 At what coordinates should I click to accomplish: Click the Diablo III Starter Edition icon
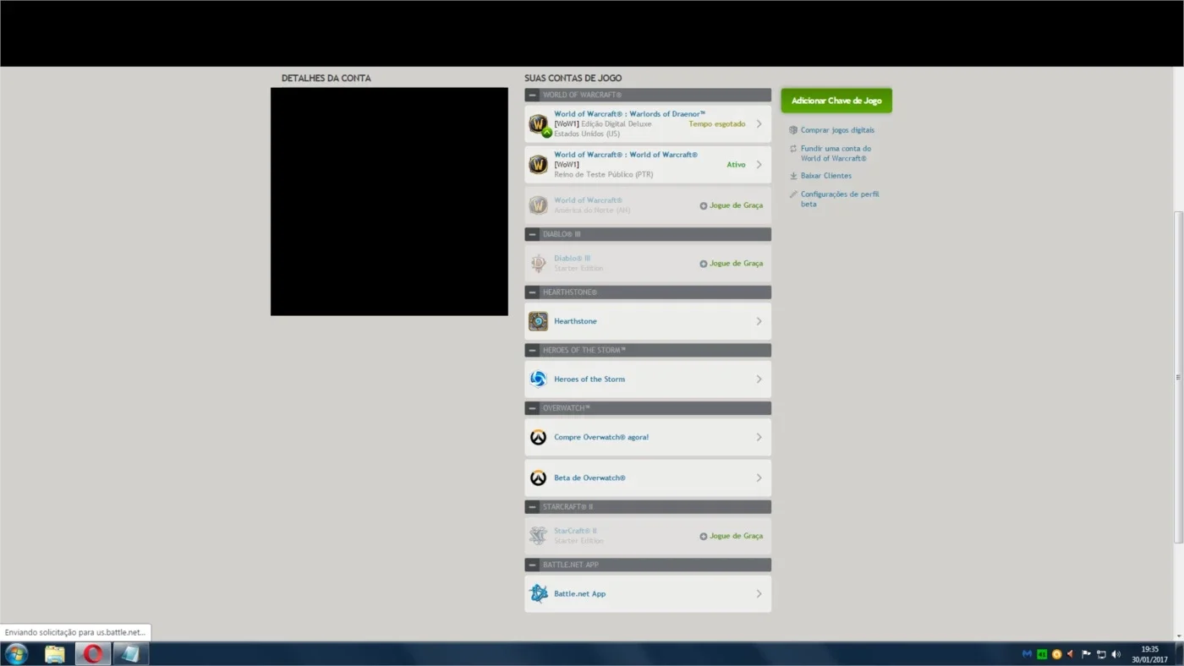coord(539,264)
